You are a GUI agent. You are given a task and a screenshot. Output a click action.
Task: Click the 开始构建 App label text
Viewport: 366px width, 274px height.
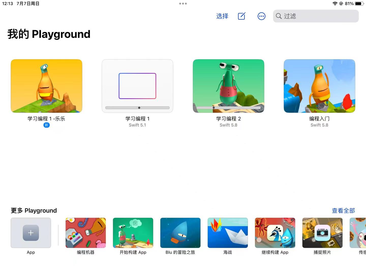click(133, 252)
